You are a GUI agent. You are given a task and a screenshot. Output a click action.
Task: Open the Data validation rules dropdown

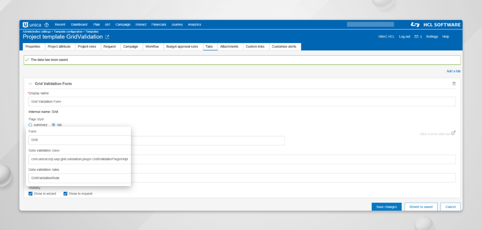pos(79,178)
